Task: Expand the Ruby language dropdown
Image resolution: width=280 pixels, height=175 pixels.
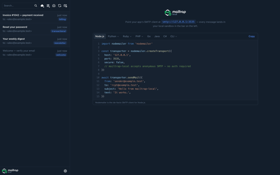Action: click(127, 36)
